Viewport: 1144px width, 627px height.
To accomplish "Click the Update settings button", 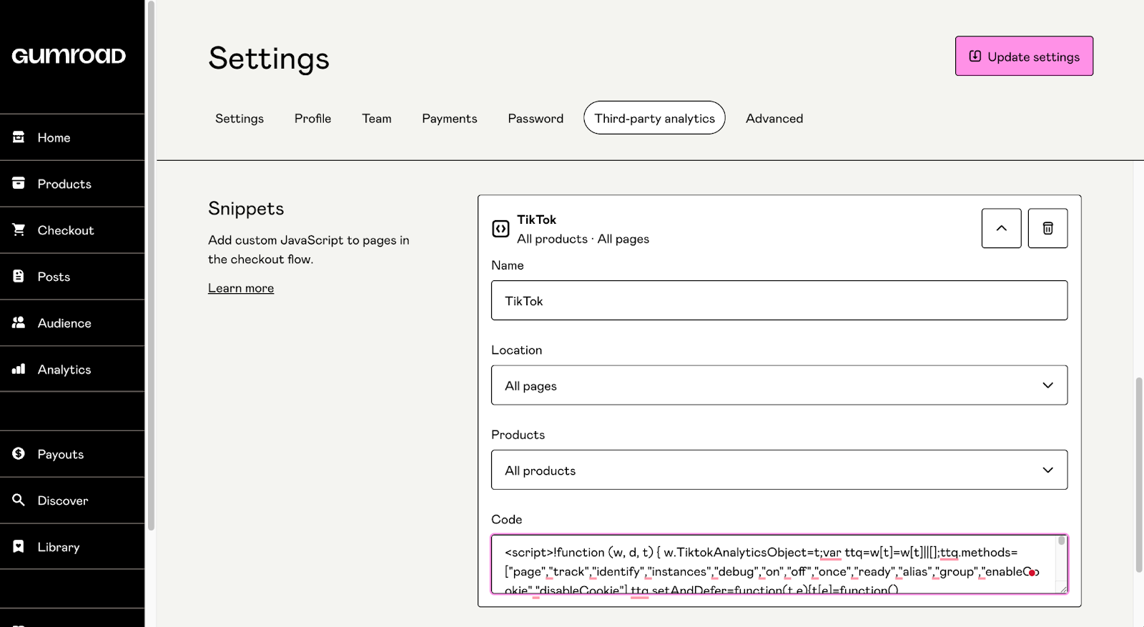I will pyautogui.click(x=1024, y=56).
